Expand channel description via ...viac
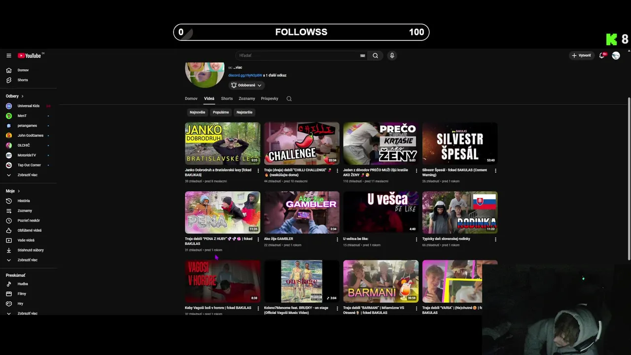Image resolution: width=631 pixels, height=355 pixels. coord(238,68)
